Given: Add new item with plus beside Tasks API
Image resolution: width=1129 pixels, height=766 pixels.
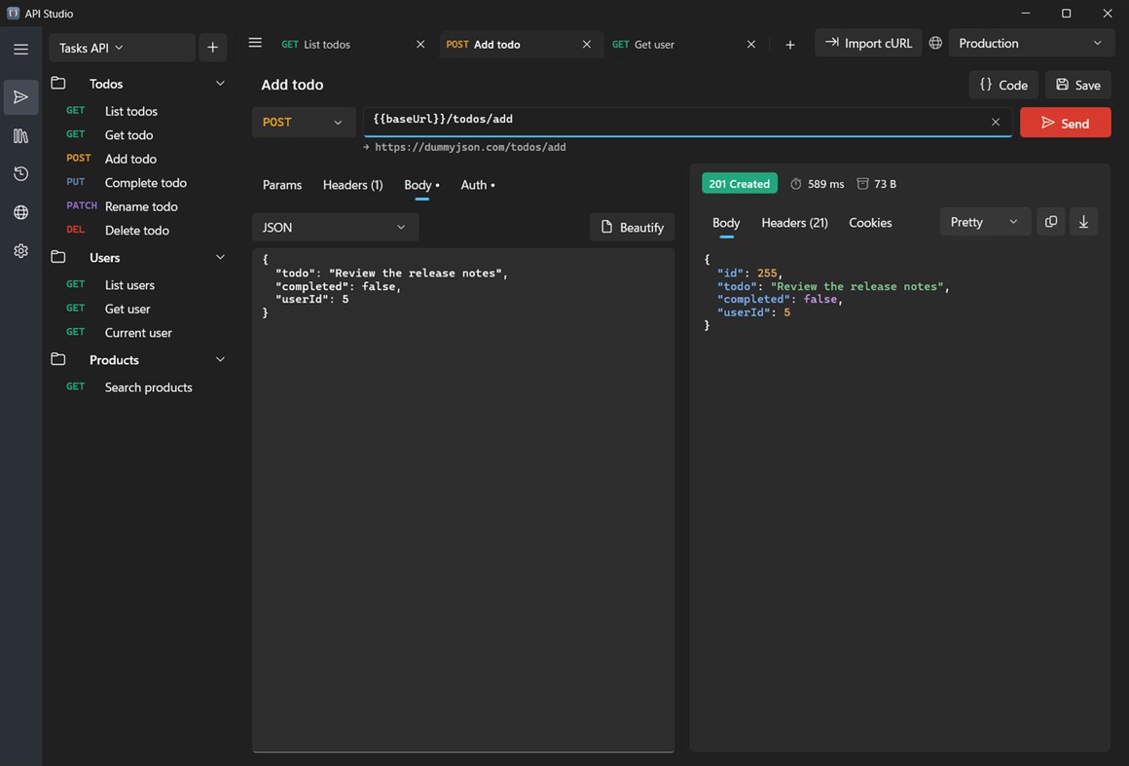Looking at the screenshot, I should click(x=212, y=48).
